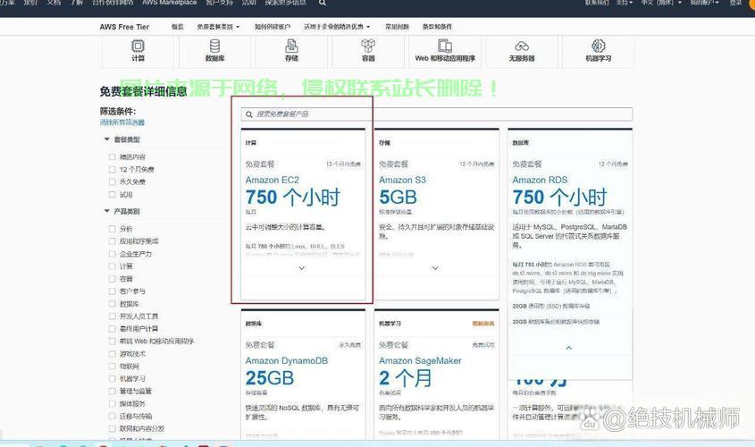Open the 支持 dropdown in the top bar
Viewport: 755px width, 447px height.
[x=625, y=3]
